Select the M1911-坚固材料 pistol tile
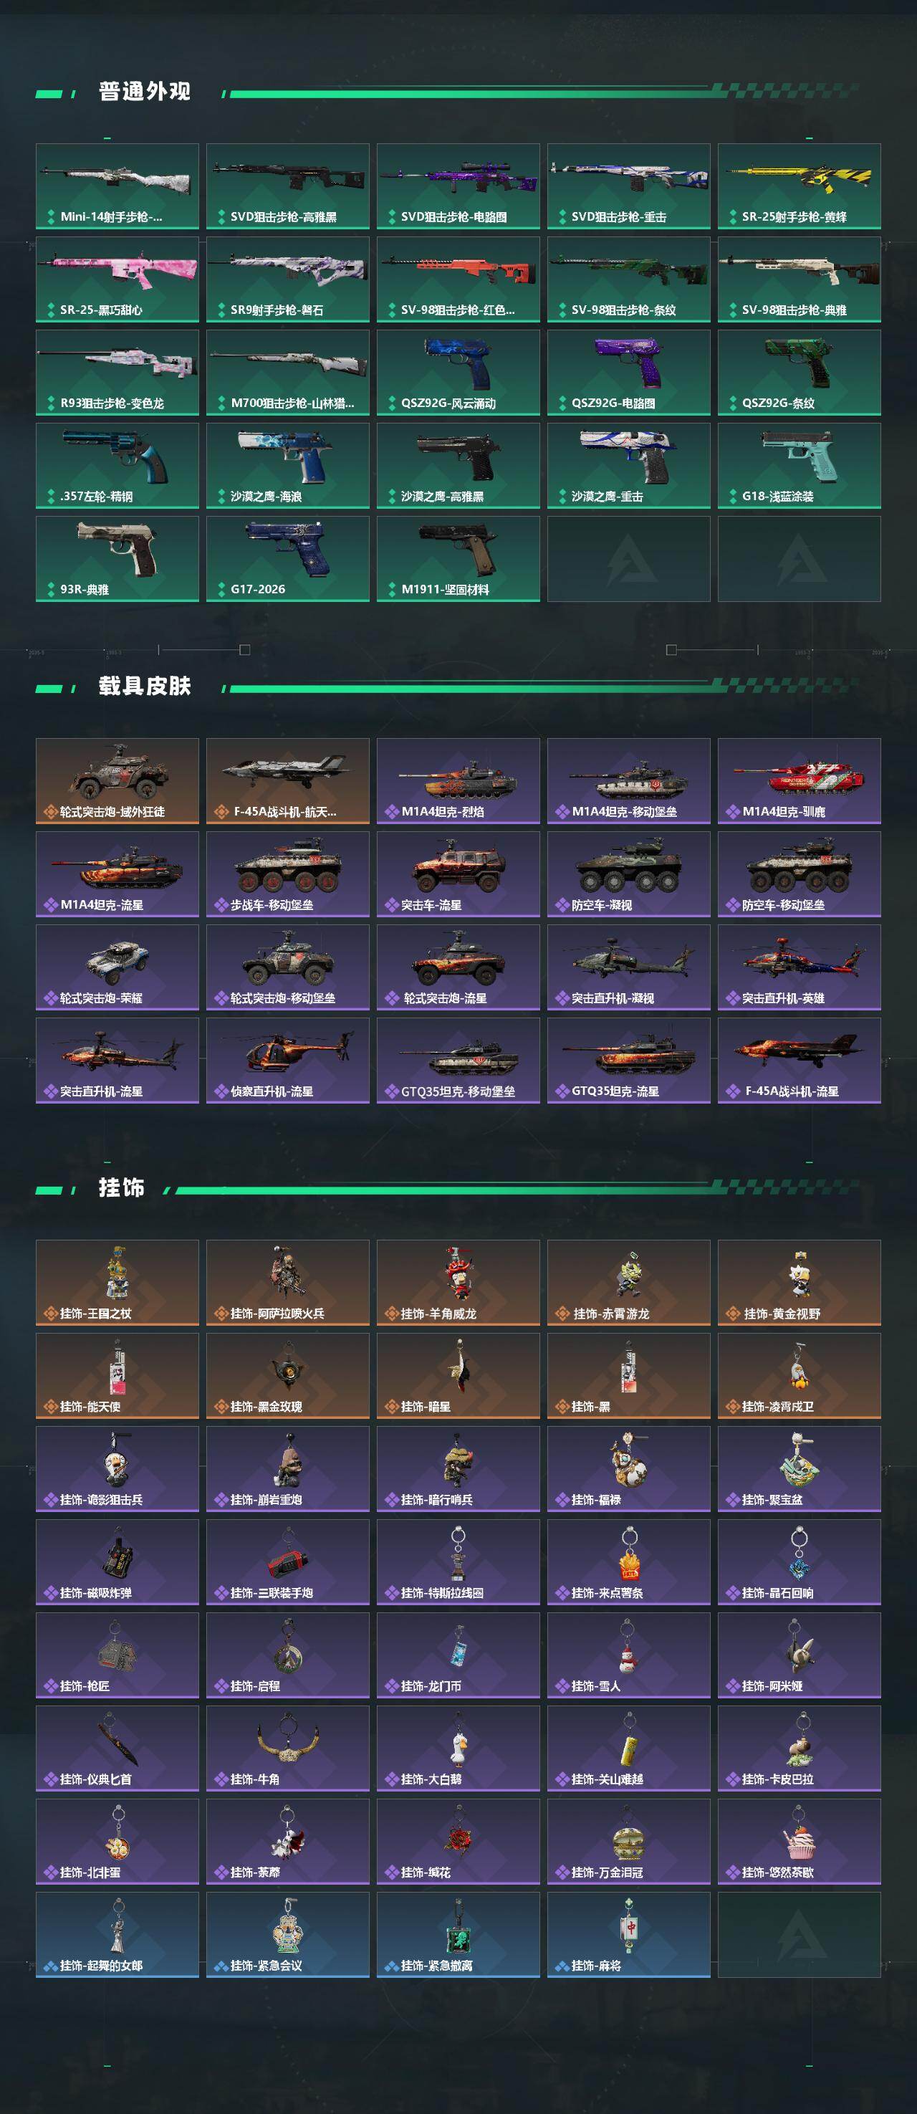This screenshot has width=917, height=2114. click(458, 559)
